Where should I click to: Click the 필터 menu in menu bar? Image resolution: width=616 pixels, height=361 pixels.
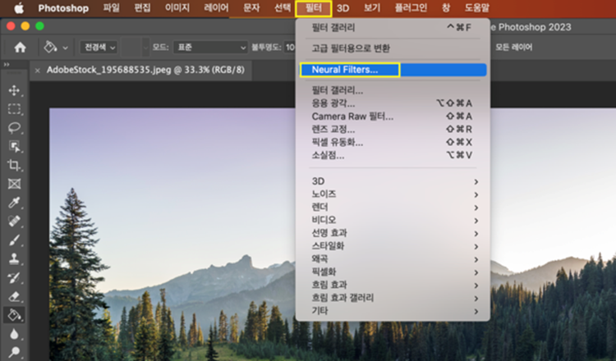(314, 8)
